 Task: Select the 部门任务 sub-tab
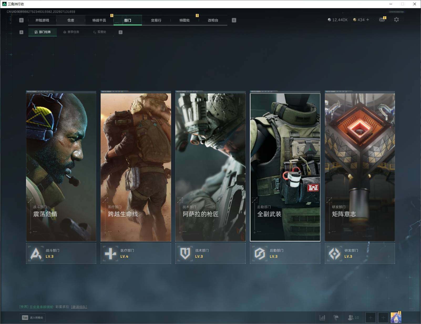43,32
